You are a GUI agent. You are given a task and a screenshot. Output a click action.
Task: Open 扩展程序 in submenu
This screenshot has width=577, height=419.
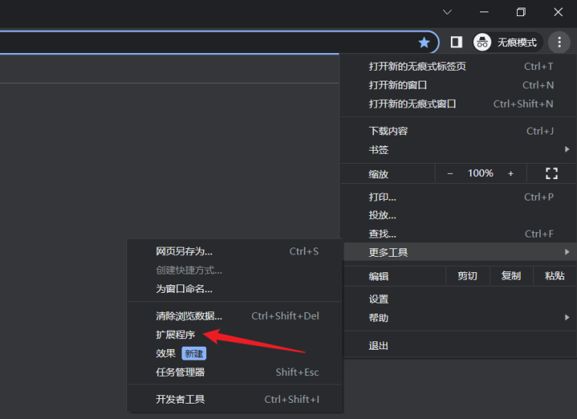235,334
